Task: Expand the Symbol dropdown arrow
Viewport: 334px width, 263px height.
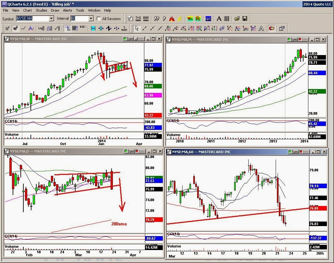Action: [51, 19]
